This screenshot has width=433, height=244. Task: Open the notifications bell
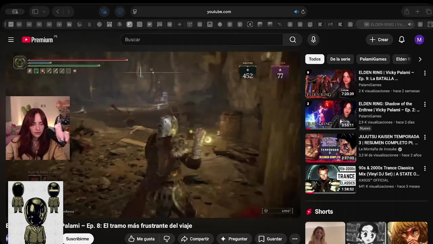point(402,40)
